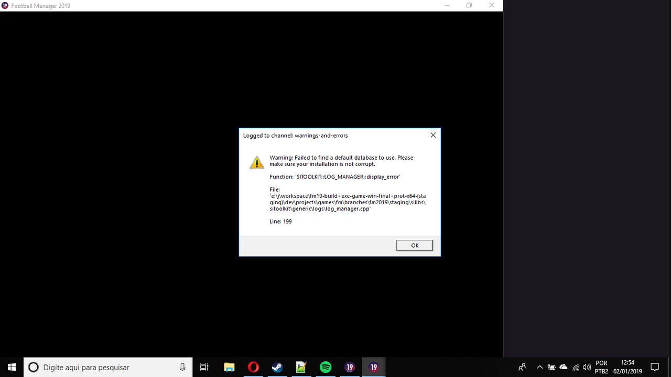This screenshot has height=377, width=671.
Task: Launch the Opera browser from the taskbar
Action: click(x=253, y=367)
